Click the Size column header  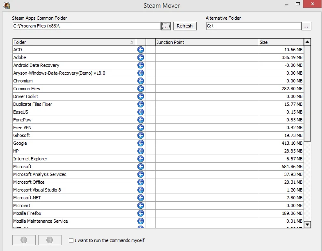tap(281, 42)
